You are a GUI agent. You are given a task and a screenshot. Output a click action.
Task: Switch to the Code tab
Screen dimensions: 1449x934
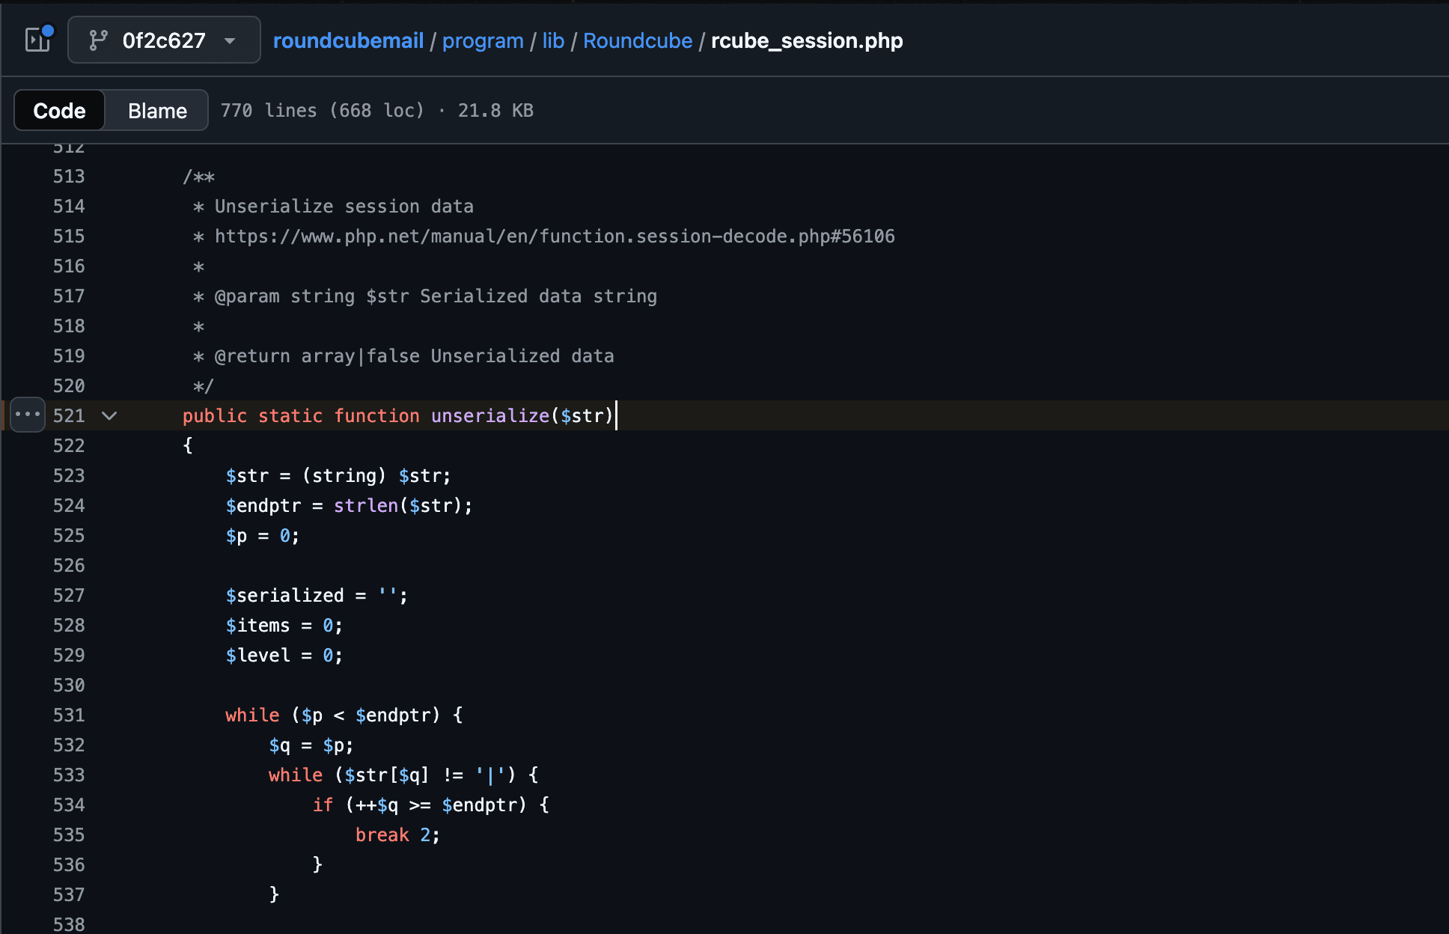(x=59, y=111)
